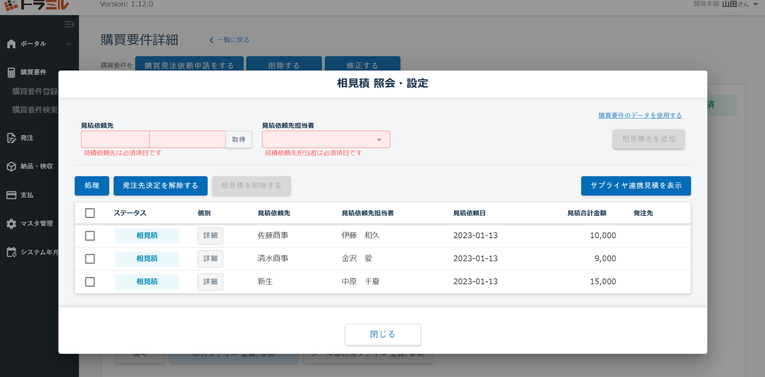Click 修正する button behind dialog

(362, 64)
